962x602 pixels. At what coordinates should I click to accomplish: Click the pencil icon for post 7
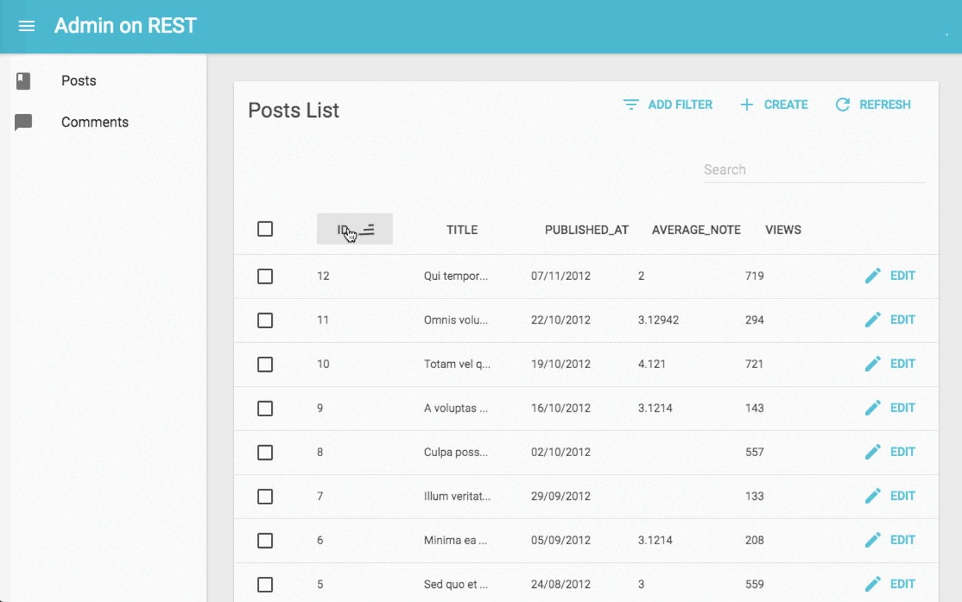873,496
